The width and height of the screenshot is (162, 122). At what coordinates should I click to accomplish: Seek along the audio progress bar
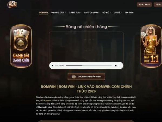click(89, 66)
